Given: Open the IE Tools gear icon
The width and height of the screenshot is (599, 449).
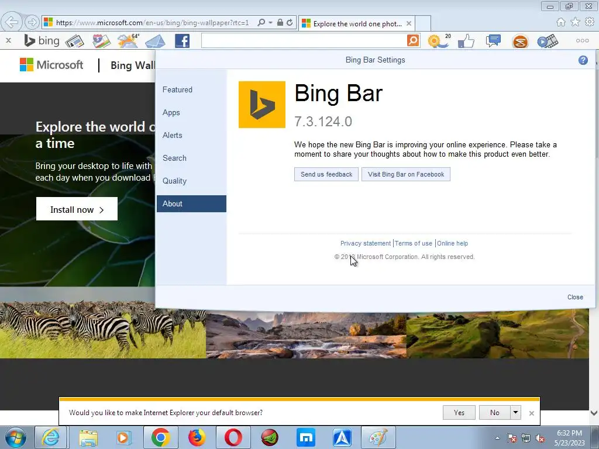Looking at the screenshot, I should [x=590, y=22].
